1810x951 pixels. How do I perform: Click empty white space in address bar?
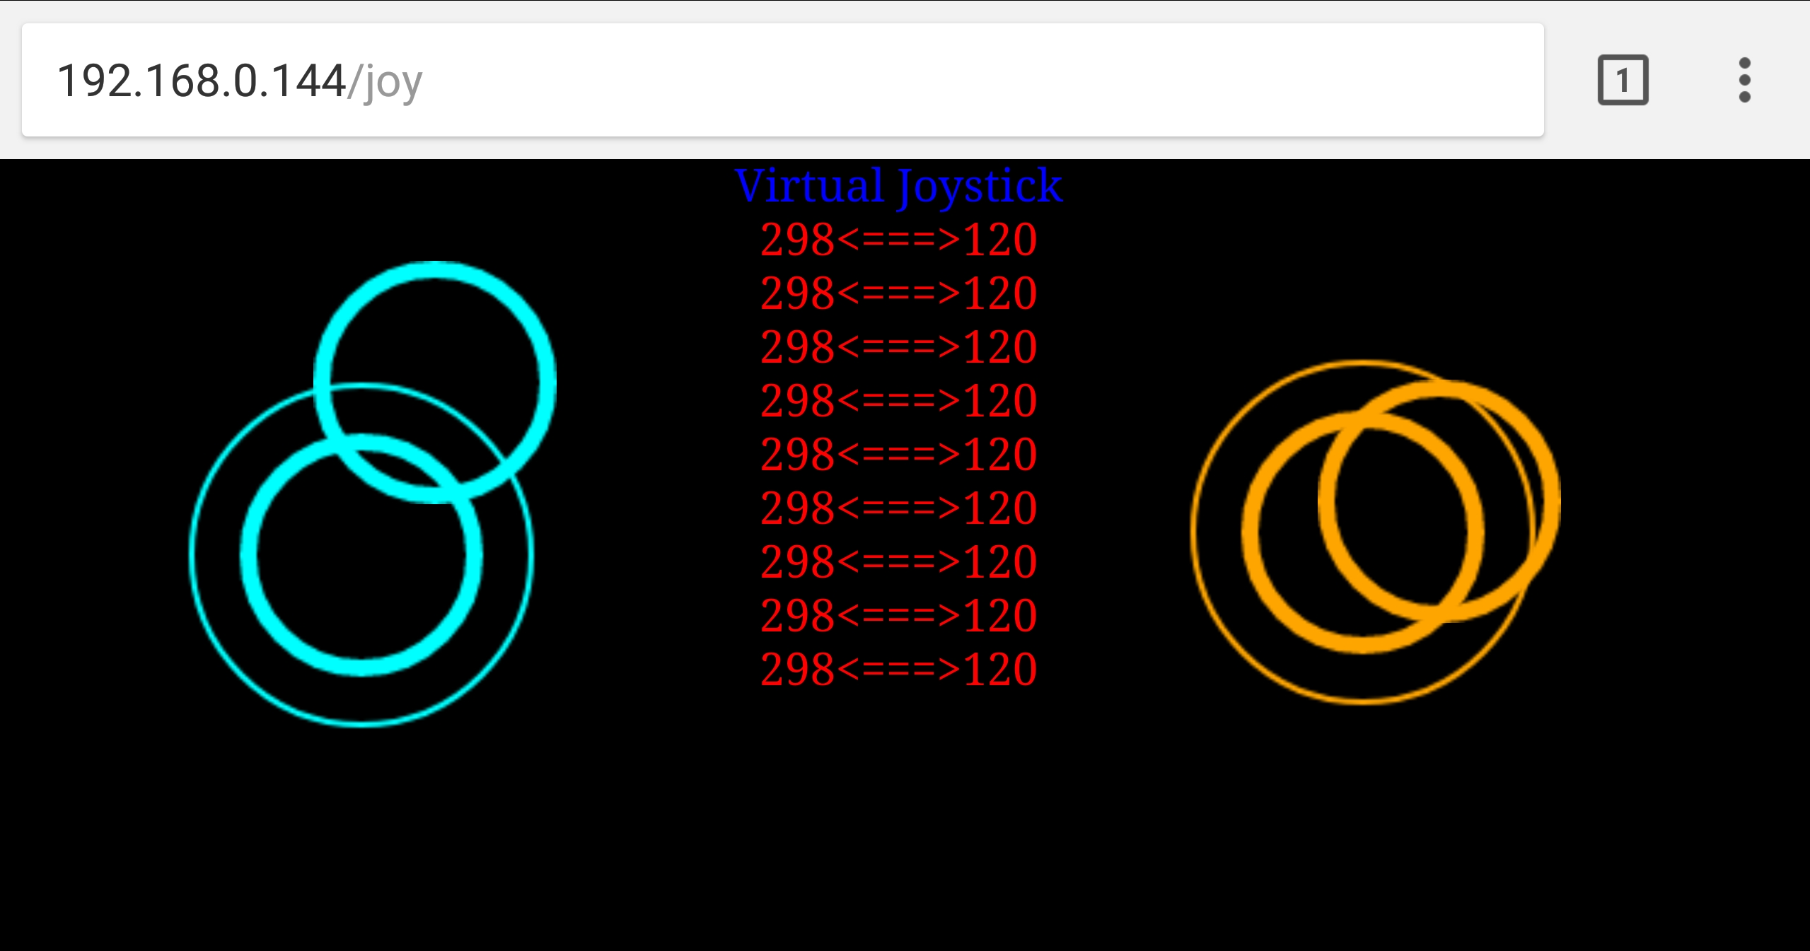point(990,80)
